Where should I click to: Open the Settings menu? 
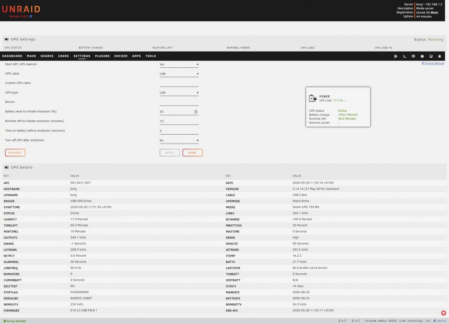coord(82,56)
